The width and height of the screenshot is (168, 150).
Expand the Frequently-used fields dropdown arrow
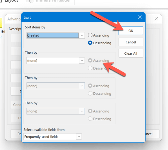click(x=79, y=137)
